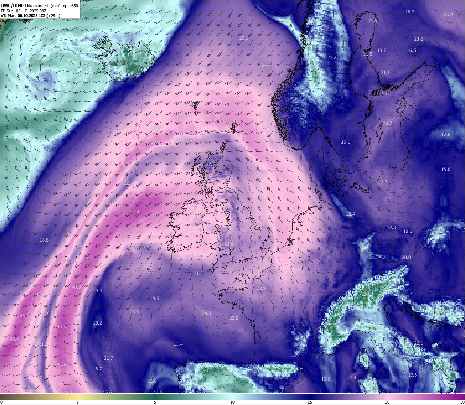465x405 pixels.
Task: Click the 40.8 value on the map
Action: point(76,287)
